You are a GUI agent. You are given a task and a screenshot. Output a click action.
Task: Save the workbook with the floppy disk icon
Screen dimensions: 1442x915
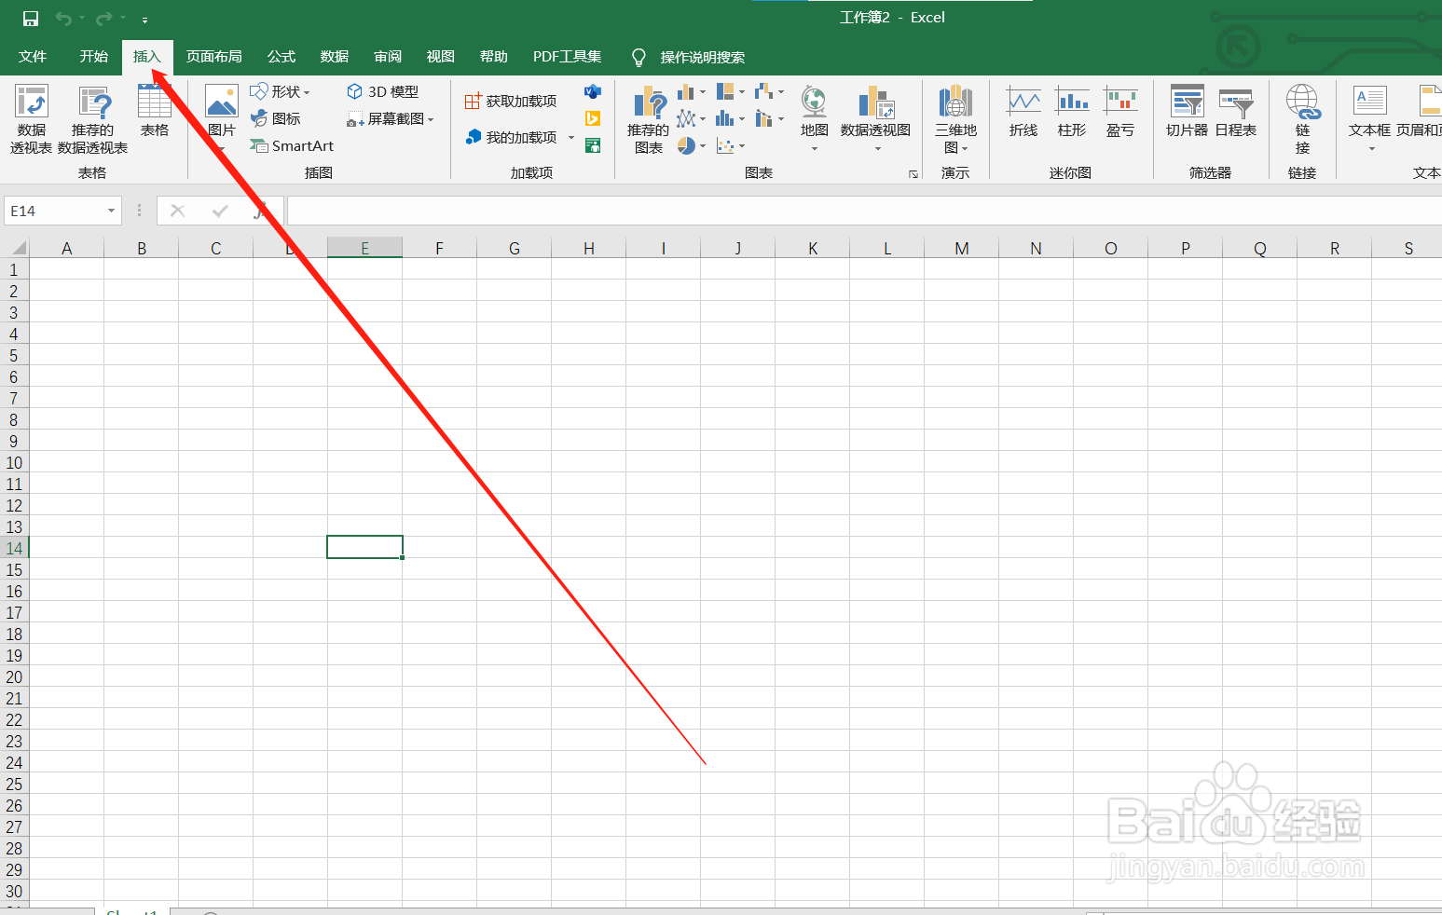[x=31, y=19]
